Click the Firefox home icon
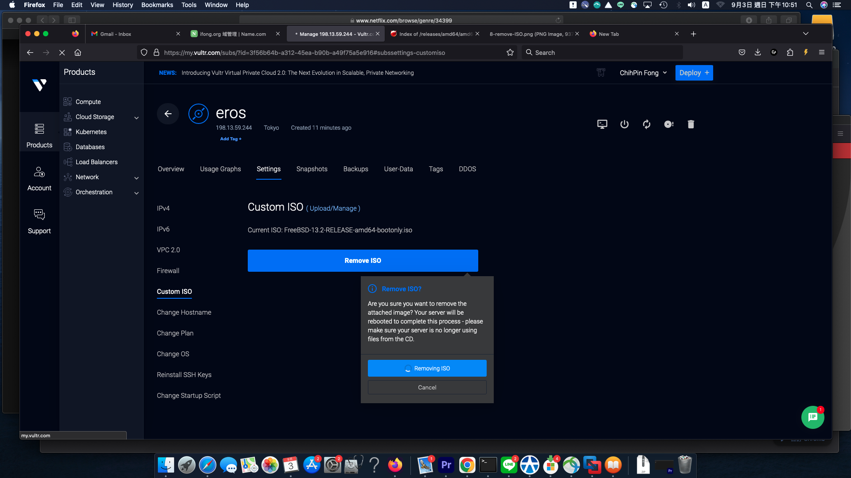Image resolution: width=851 pixels, height=478 pixels. tap(78, 53)
